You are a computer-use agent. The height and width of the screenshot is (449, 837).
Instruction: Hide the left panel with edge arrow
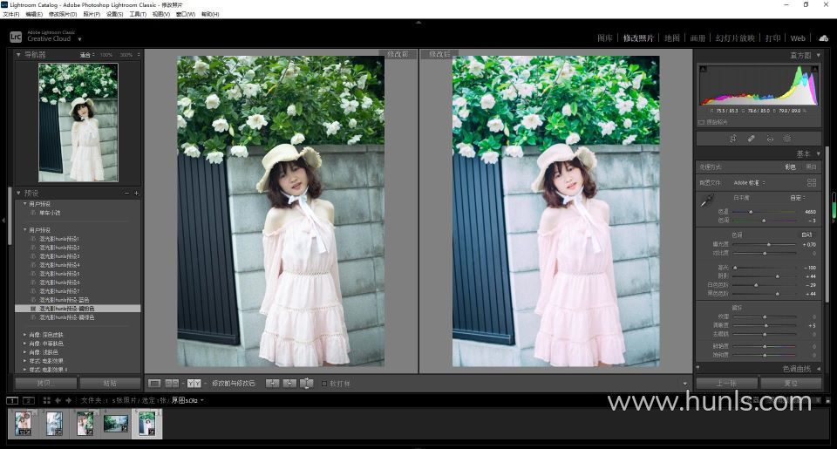3,221
